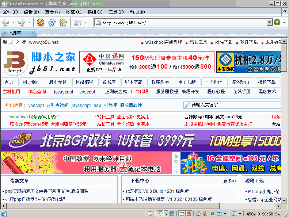Toggle the new-window star icon in status bar
289x218 pixels.
tap(182, 214)
